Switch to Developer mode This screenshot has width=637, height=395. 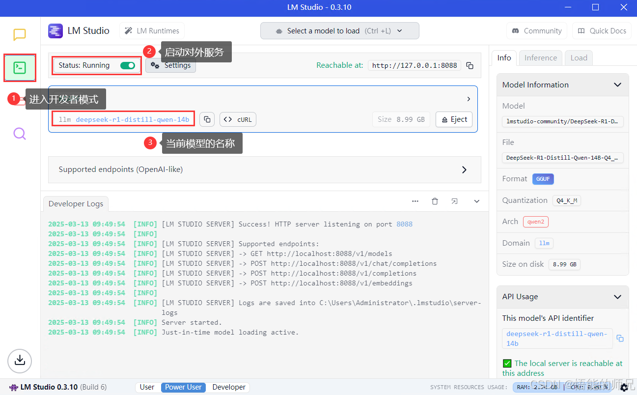point(229,387)
